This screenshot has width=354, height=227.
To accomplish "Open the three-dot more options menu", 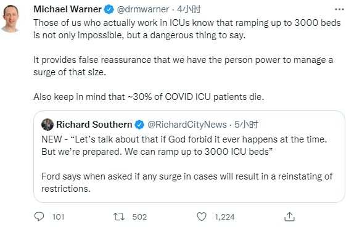I will click(x=339, y=9).
